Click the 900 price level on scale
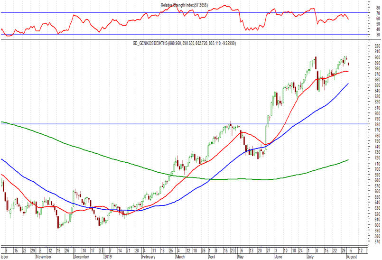Image resolution: width=382 pixels, height=260 pixels. (x=377, y=57)
